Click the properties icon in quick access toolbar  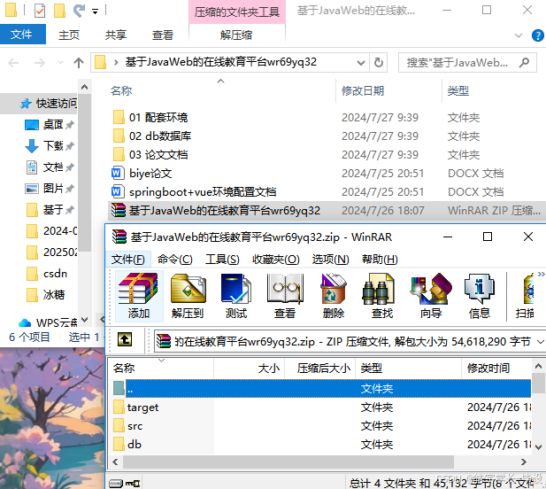pos(40,11)
